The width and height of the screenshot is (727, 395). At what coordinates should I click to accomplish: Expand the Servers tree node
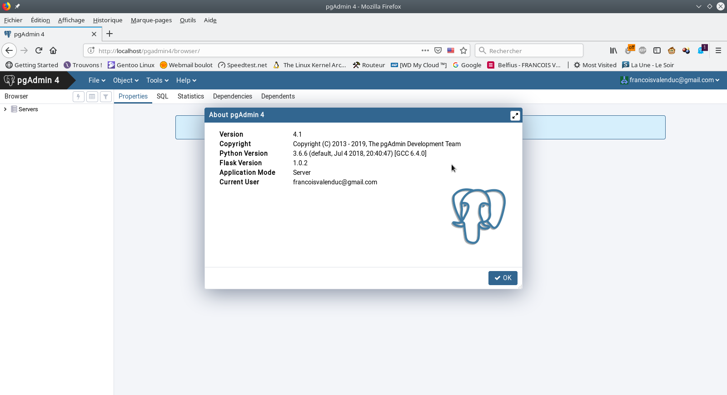[5, 109]
